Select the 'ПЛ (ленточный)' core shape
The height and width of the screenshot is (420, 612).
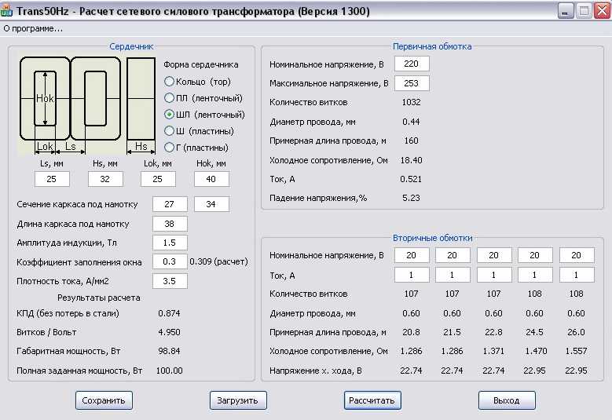(x=203, y=98)
